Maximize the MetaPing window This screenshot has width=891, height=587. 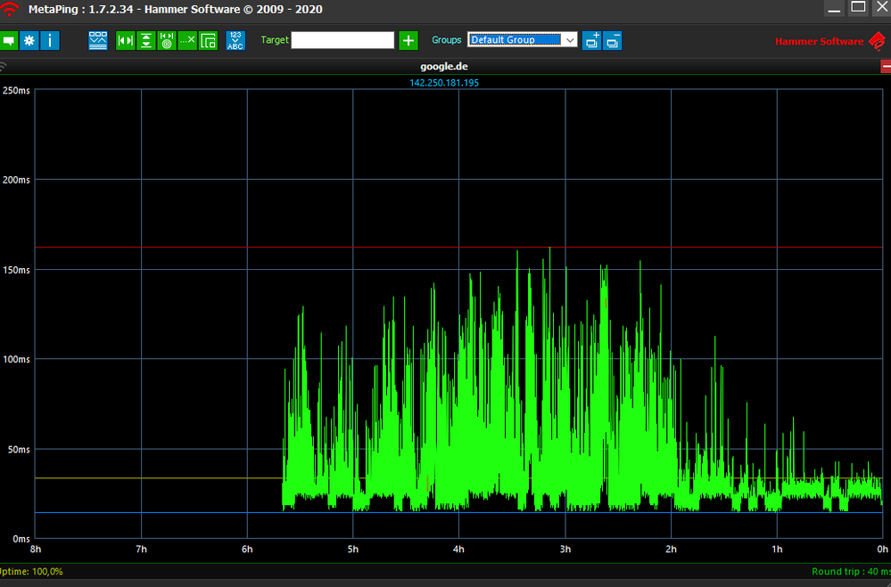[857, 7]
